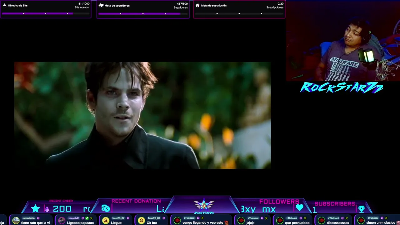Click the 'Meta de seguidores' label
This screenshot has height=225, width=400.
(117, 6)
